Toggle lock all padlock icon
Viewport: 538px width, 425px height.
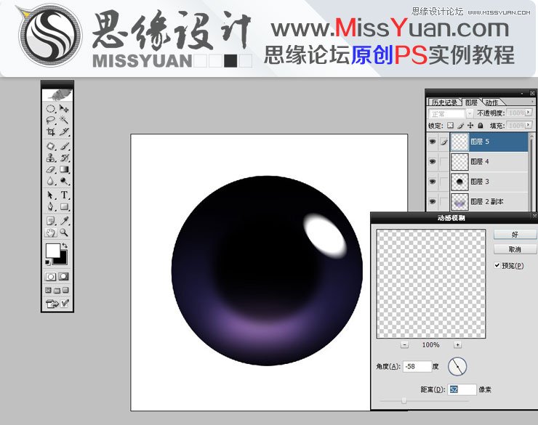click(x=481, y=126)
